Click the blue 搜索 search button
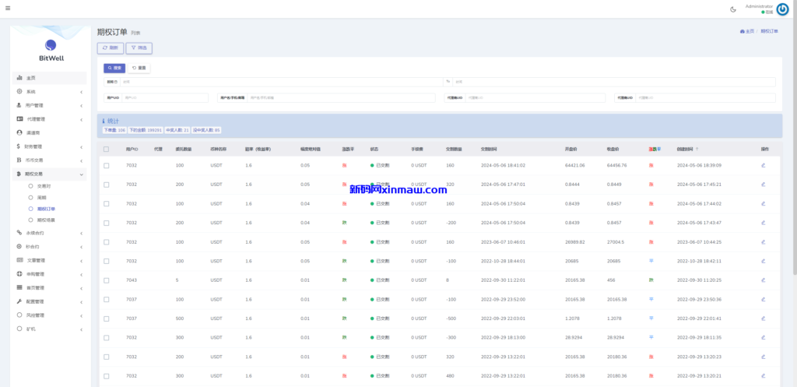797x387 pixels. pyautogui.click(x=114, y=68)
